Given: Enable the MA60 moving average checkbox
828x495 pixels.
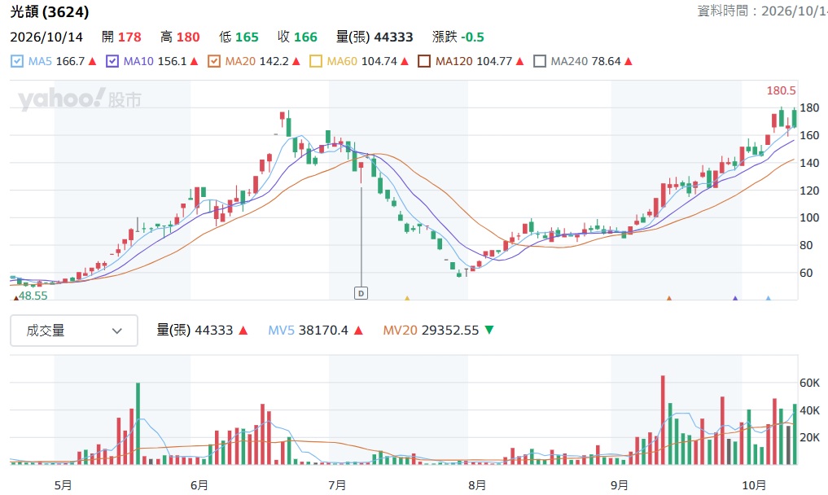Looking at the screenshot, I should tap(315, 61).
